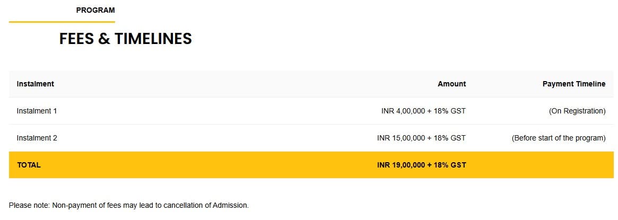Click the Instalment 1 row label
The width and height of the screenshot is (618, 220).
37,111
